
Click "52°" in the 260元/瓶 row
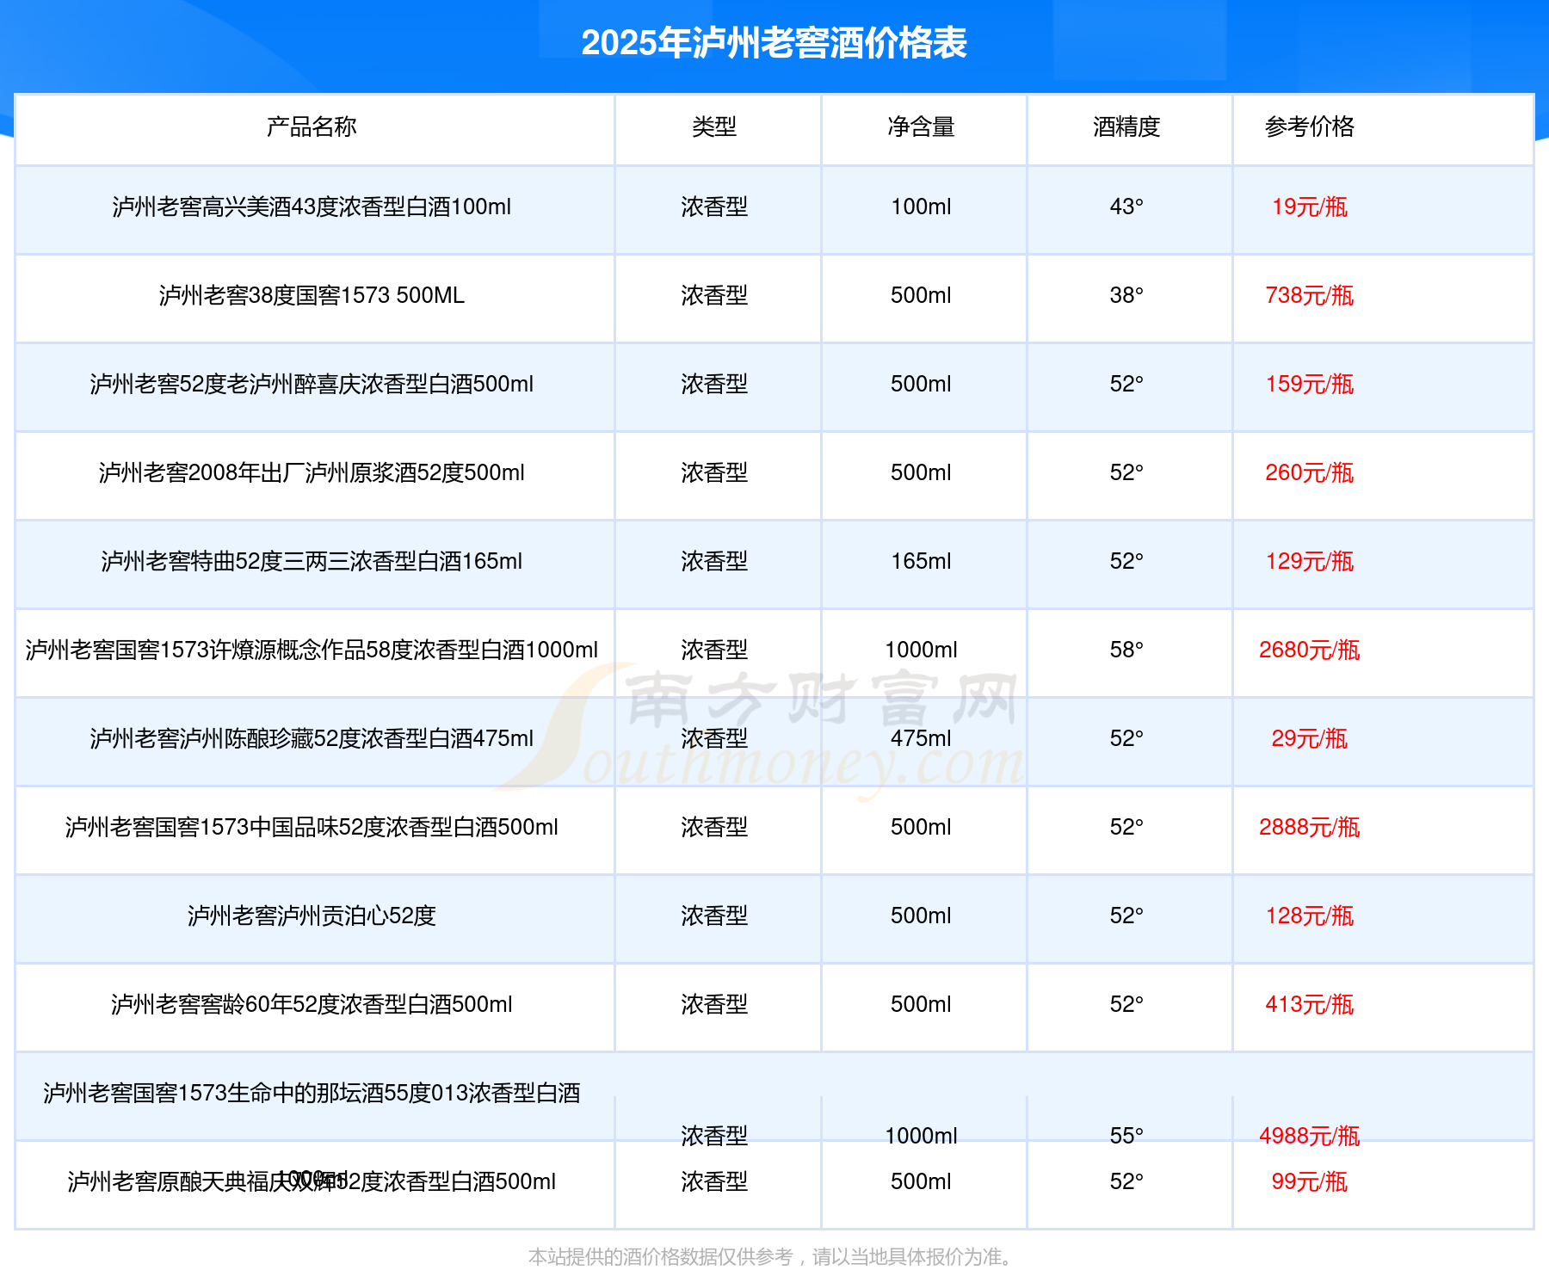click(1126, 472)
